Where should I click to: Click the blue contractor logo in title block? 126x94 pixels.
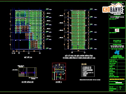coord(117,52)
